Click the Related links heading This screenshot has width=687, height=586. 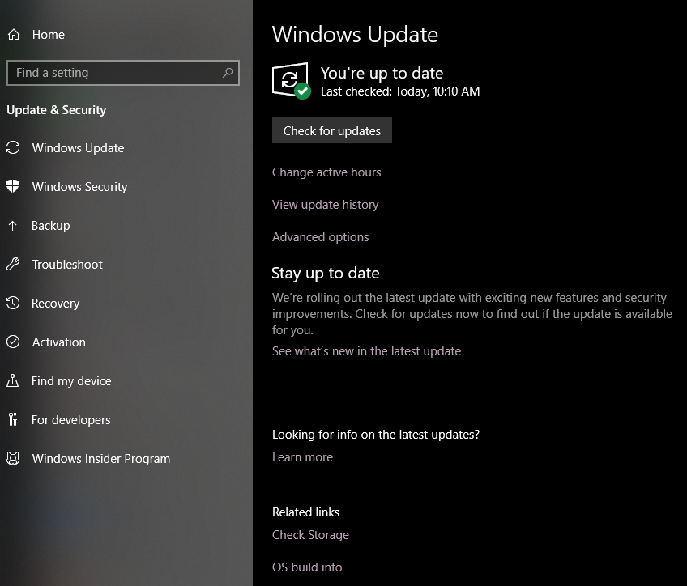[305, 512]
